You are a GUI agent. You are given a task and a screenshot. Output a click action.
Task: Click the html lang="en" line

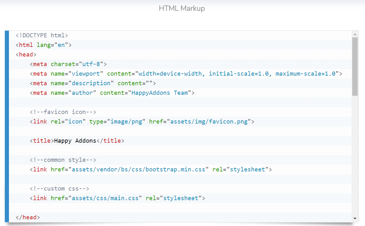(43, 45)
